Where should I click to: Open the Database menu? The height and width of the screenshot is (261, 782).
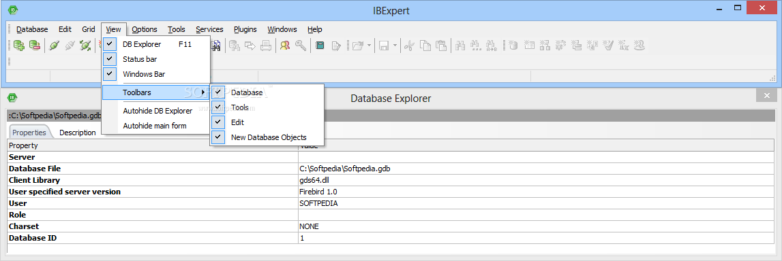32,29
